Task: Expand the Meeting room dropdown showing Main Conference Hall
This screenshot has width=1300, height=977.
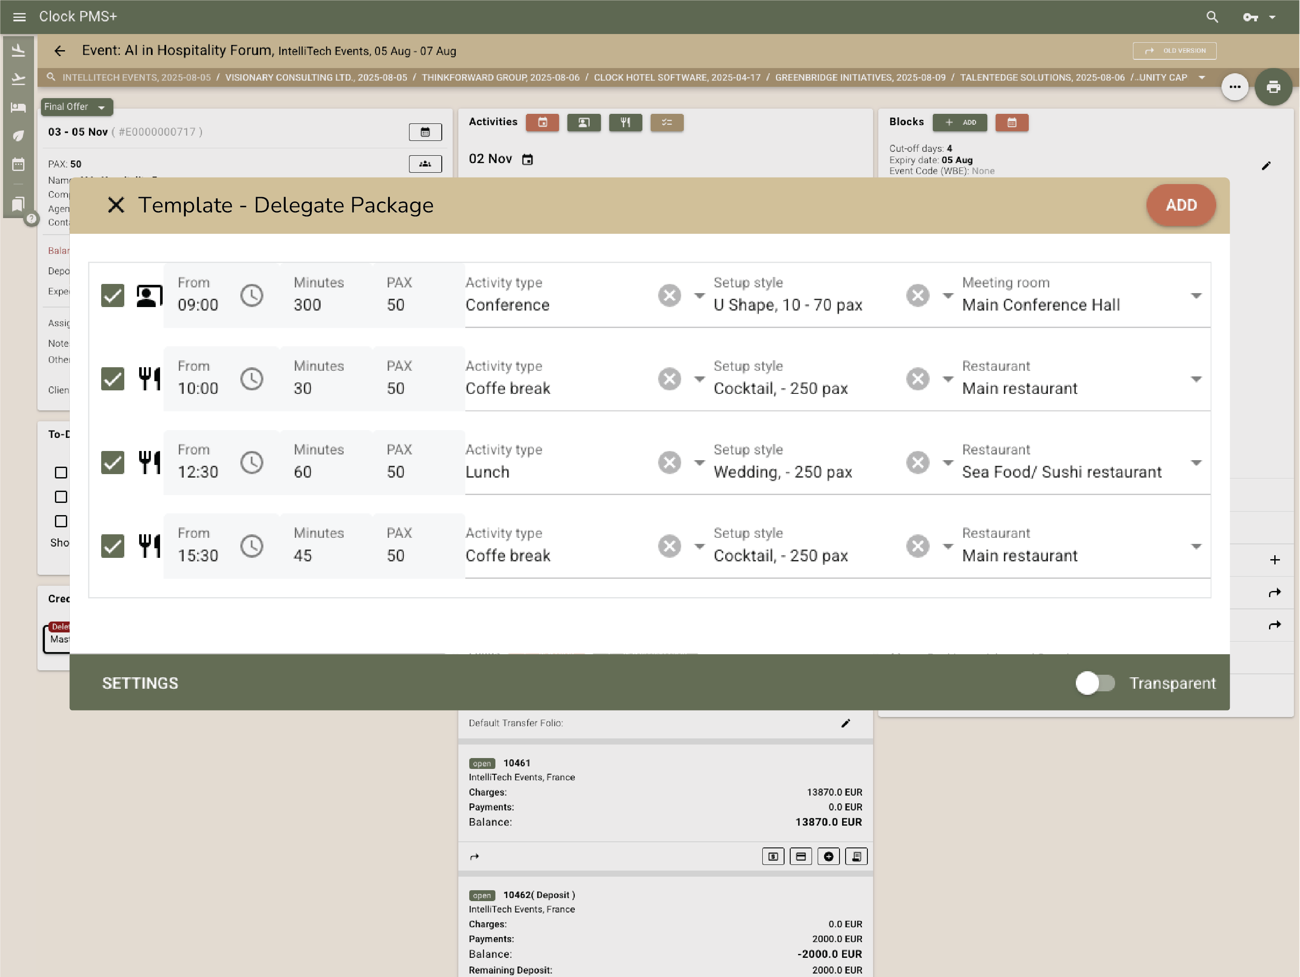Action: click(1196, 295)
